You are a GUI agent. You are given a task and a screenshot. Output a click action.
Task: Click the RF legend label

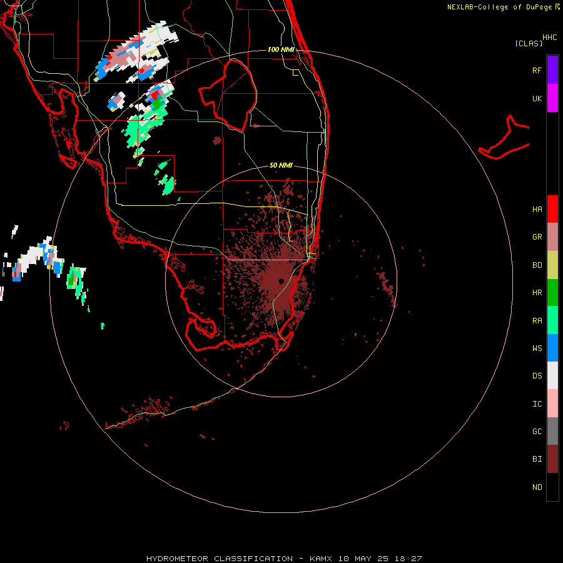537,70
